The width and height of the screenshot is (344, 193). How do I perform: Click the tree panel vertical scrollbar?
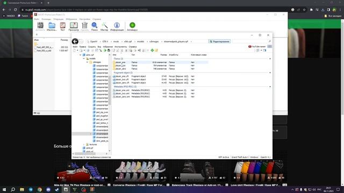(x=110, y=91)
